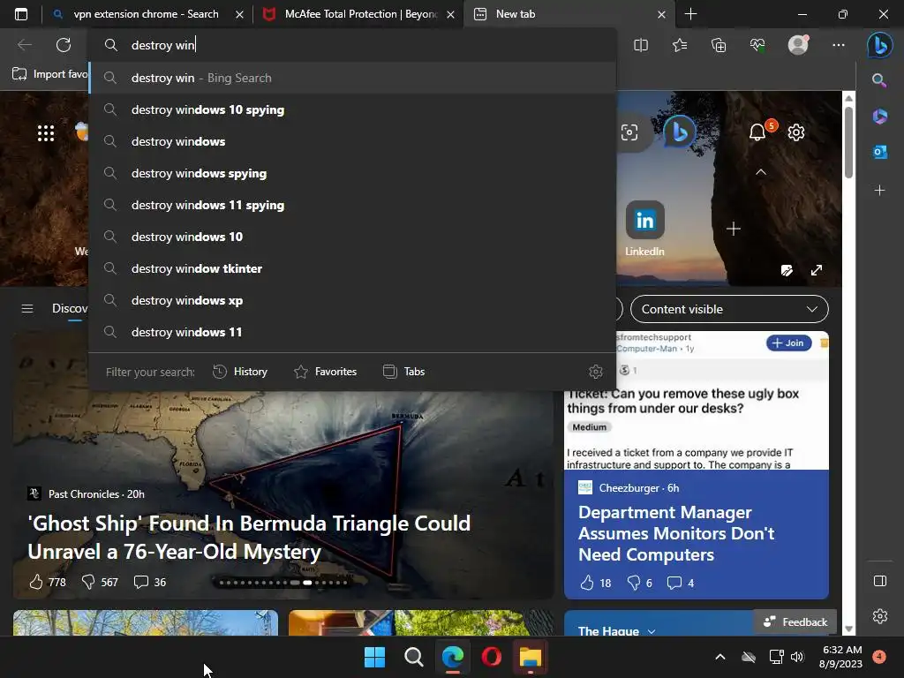The height and width of the screenshot is (678, 904).
Task: Select destroy win Bing Search suggestion
Action: (352, 78)
